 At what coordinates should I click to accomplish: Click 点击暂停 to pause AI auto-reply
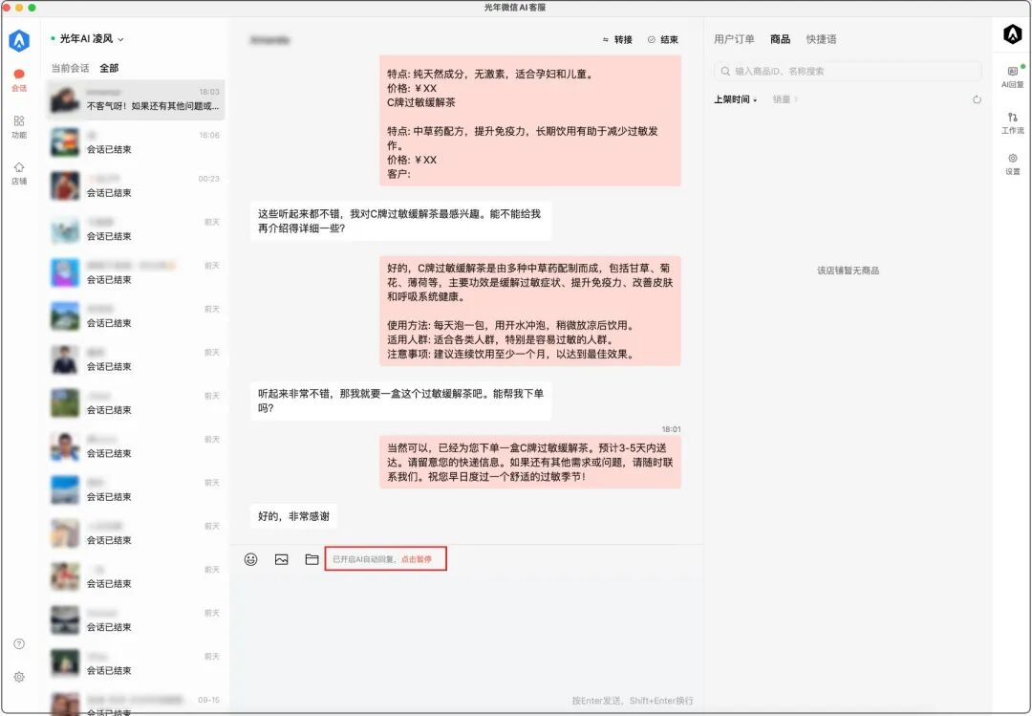[x=417, y=559]
